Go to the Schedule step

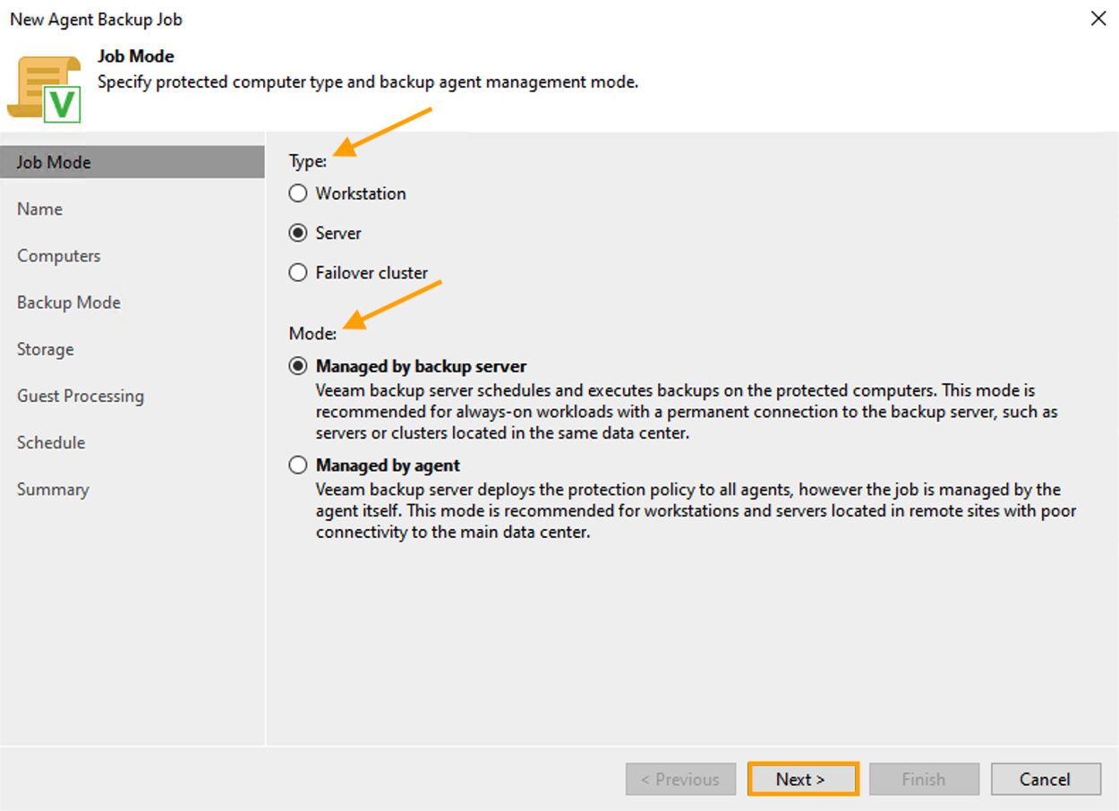click(x=51, y=442)
